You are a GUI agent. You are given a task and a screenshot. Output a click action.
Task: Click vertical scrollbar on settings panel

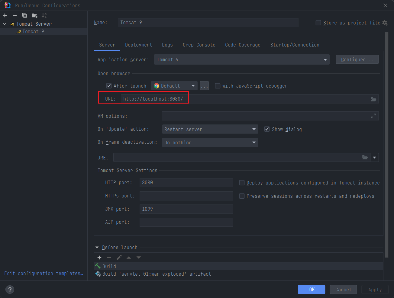(x=386, y=145)
